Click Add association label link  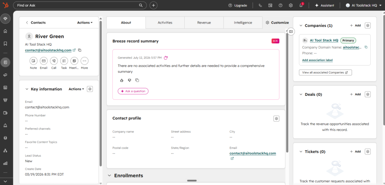317,60
